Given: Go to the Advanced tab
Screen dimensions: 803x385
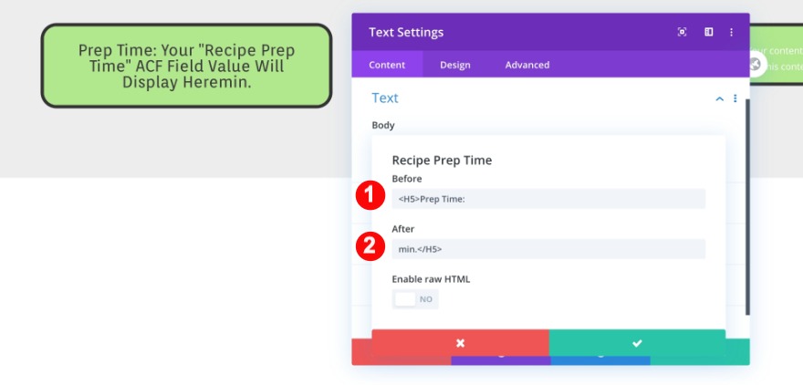Looking at the screenshot, I should tap(527, 65).
